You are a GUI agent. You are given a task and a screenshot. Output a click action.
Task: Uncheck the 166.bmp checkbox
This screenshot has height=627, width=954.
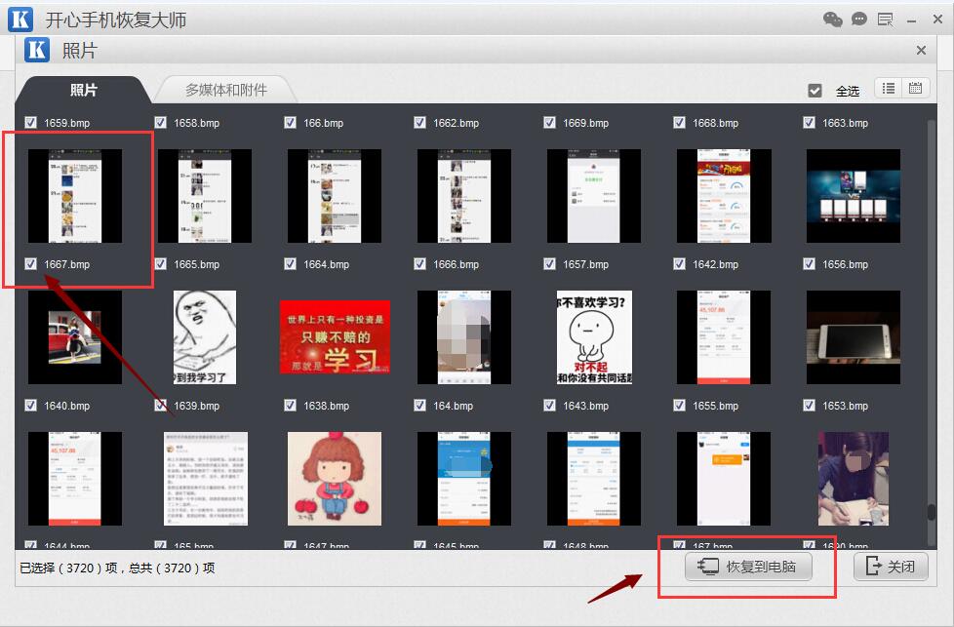[291, 122]
